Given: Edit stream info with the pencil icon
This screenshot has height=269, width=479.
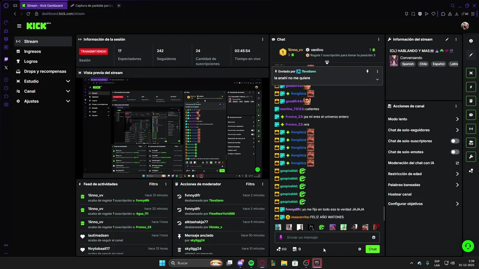Looking at the screenshot, I should click(x=447, y=39).
